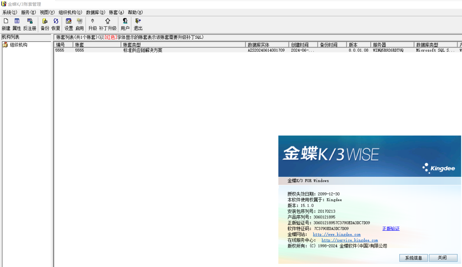Click the 补丁升级 (Patch Upgrade) icon
The height and width of the screenshot is (267, 462).
(108, 24)
